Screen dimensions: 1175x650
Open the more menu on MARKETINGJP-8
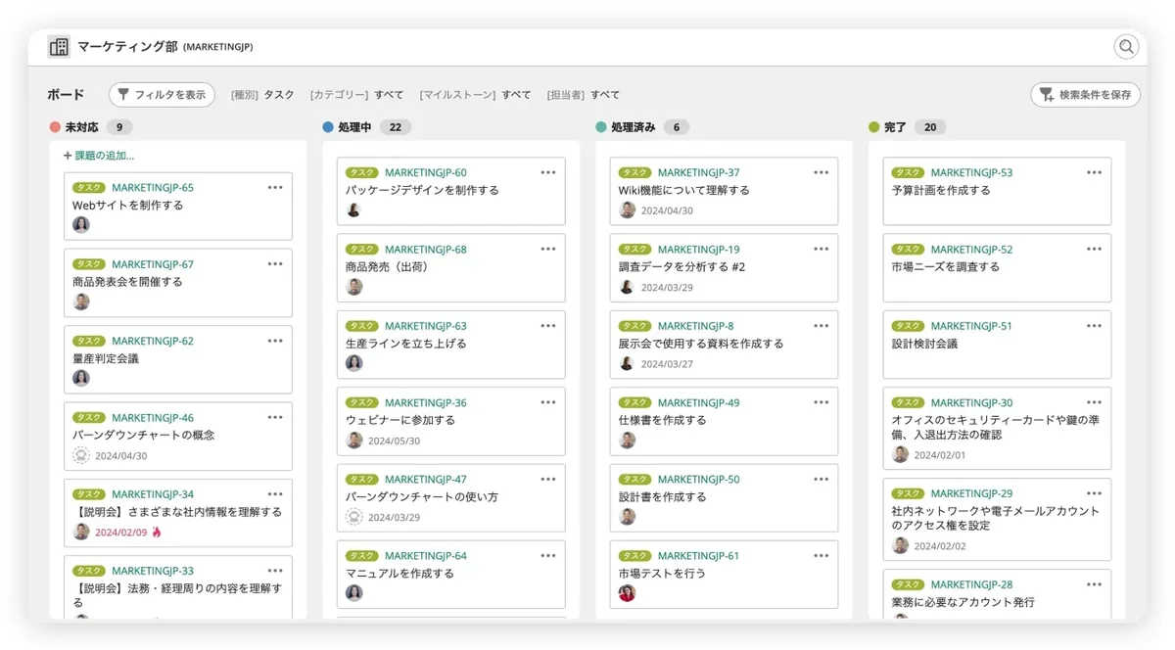point(822,325)
